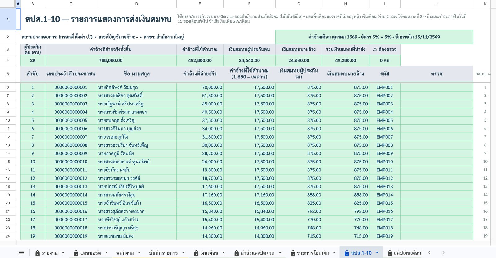Open dropdown arrow on เงินเดือน tab
This screenshot has height=258, width=496.
point(224,253)
